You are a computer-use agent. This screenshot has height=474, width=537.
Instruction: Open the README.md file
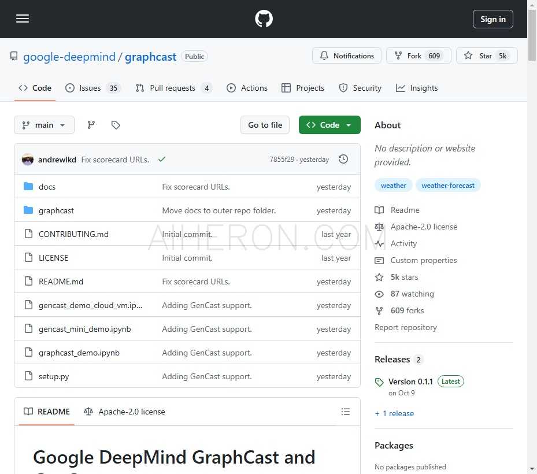61,282
